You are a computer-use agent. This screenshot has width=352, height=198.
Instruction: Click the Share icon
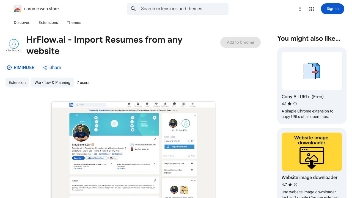pyautogui.click(x=45, y=68)
